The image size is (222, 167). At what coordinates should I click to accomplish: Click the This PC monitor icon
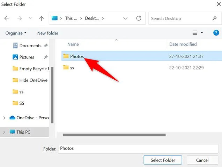(x=13, y=132)
